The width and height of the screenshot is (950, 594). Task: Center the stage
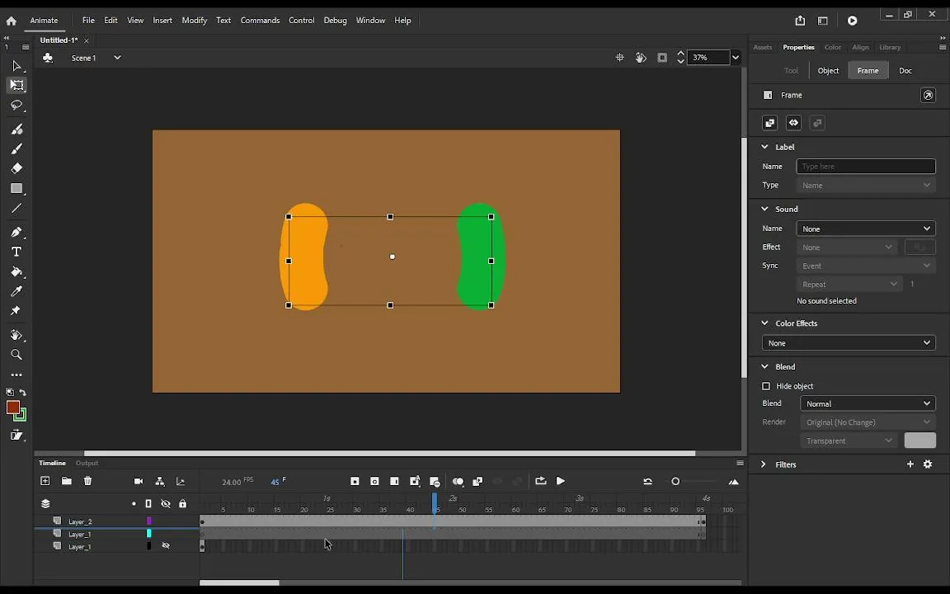point(620,58)
